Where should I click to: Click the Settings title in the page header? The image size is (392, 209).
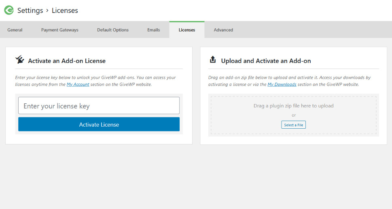pos(30,10)
